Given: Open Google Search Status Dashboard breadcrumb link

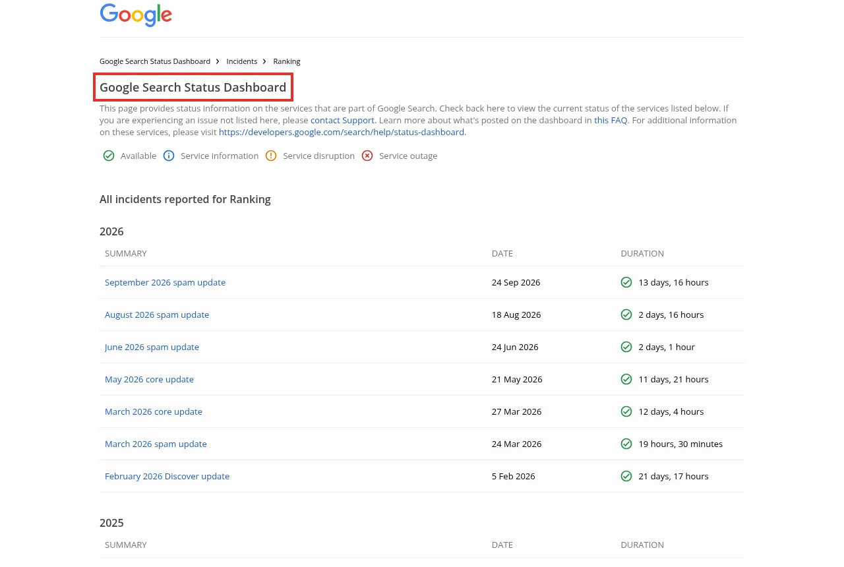Looking at the screenshot, I should point(155,61).
